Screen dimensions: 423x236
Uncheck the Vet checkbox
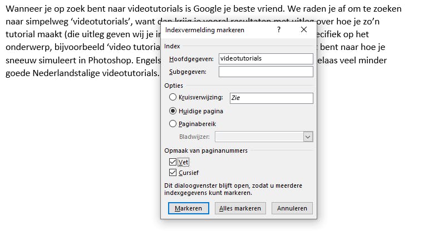[x=173, y=162]
